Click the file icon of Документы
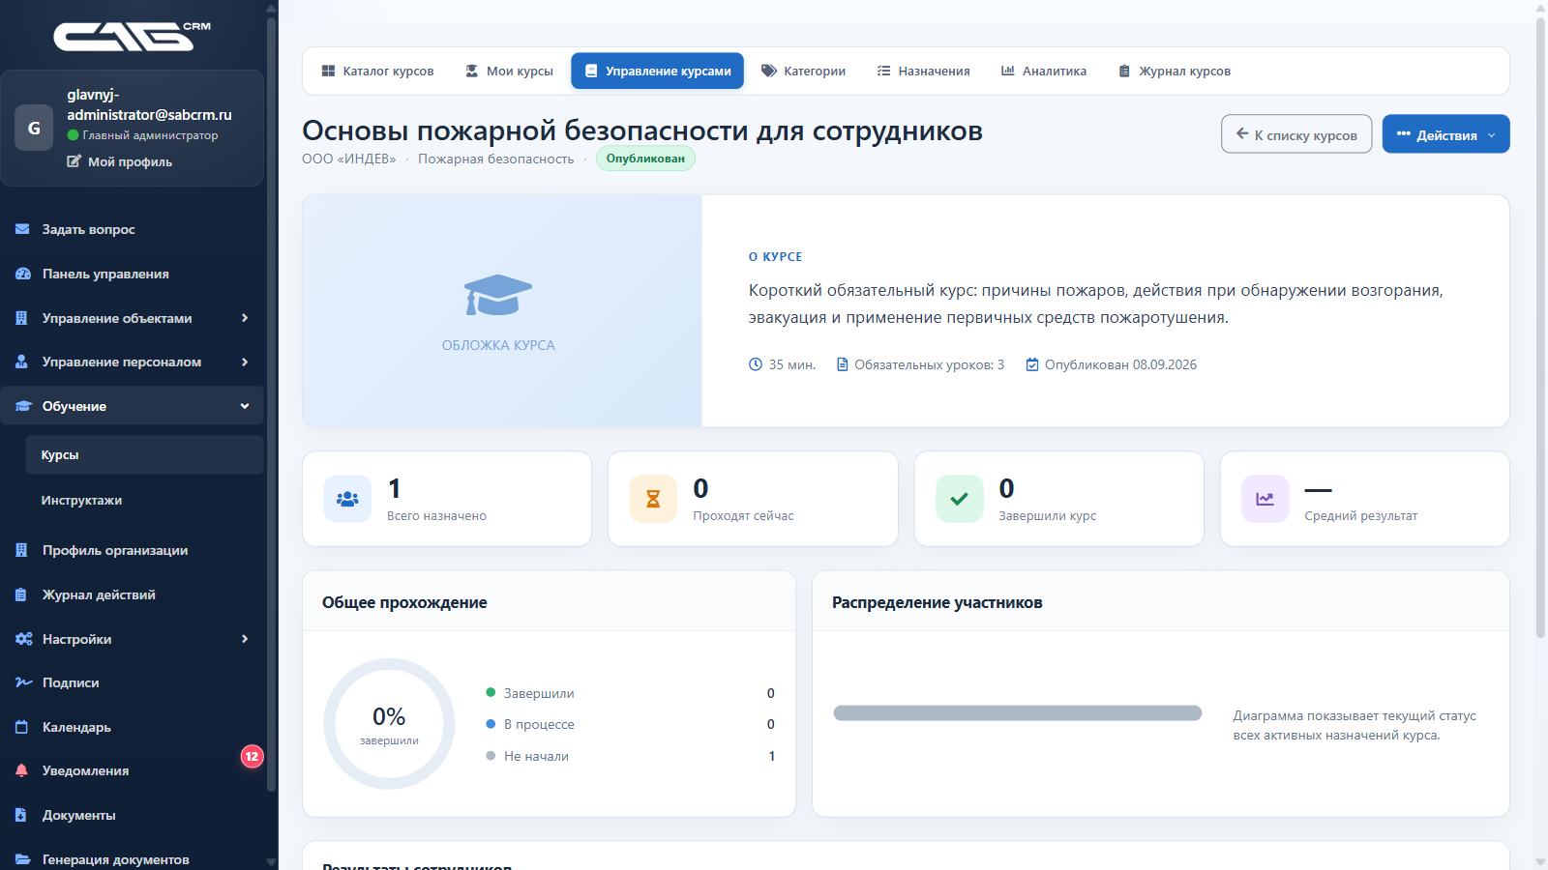 [x=21, y=815]
